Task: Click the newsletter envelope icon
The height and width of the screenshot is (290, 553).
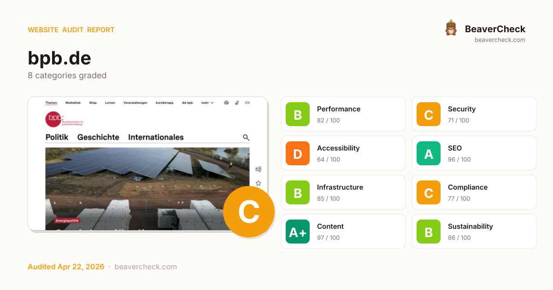Action: coord(259,169)
